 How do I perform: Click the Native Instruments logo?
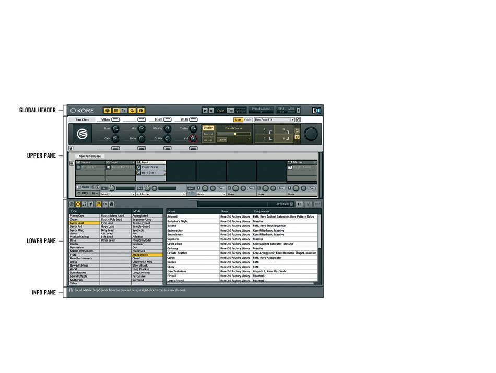316,110
